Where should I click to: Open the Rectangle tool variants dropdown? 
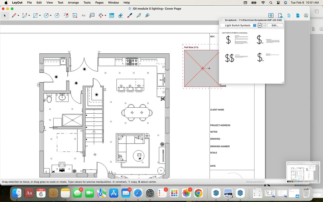(39, 15)
